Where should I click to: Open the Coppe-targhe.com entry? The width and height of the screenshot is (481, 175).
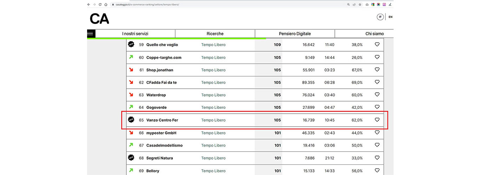point(164,57)
